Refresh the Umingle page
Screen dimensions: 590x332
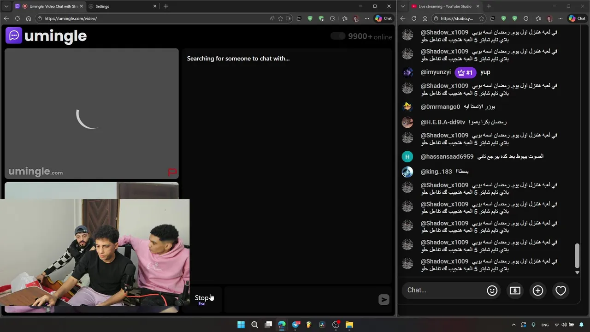[18, 18]
